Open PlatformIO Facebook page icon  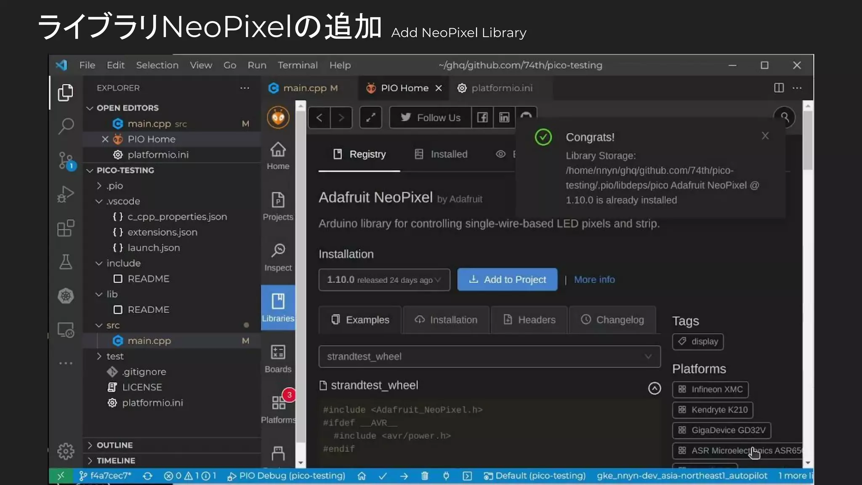tap(482, 117)
